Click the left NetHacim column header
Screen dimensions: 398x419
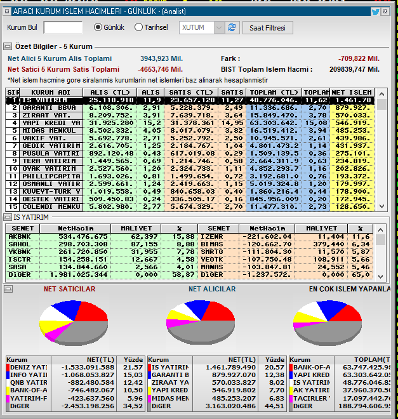click(76, 229)
